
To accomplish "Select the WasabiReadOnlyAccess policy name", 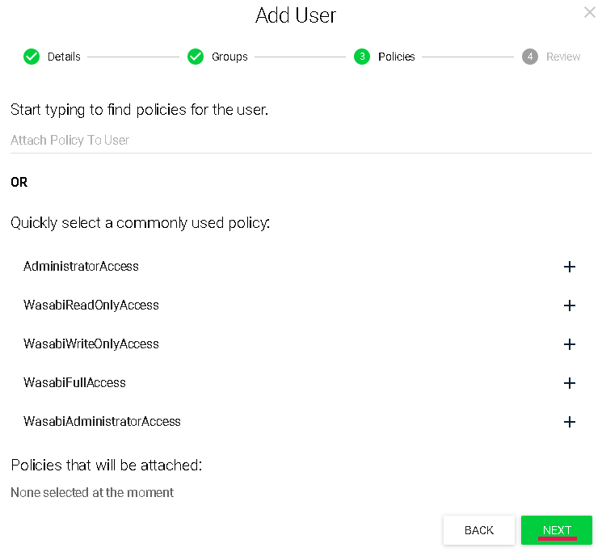I will [91, 305].
